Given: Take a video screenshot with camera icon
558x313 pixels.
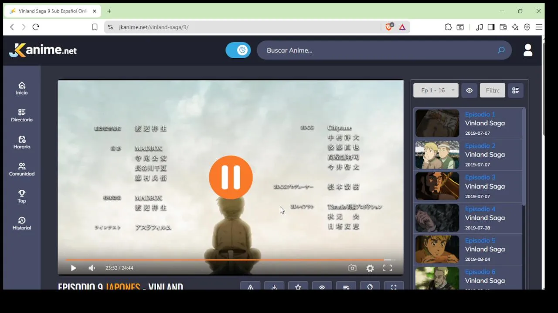Looking at the screenshot, I should [x=352, y=268].
